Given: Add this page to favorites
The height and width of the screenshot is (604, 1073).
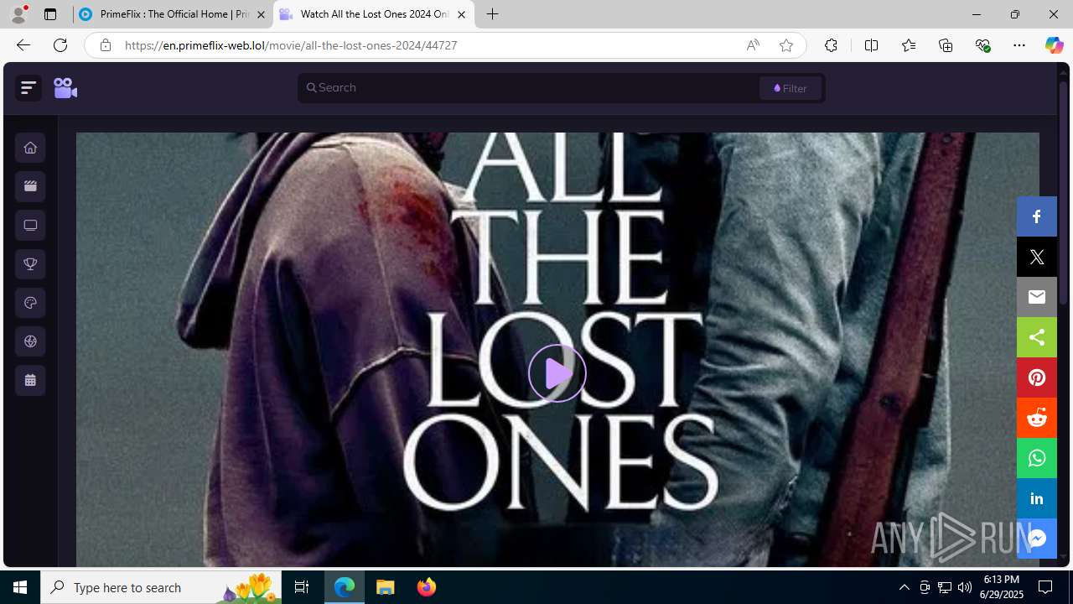Looking at the screenshot, I should [786, 45].
